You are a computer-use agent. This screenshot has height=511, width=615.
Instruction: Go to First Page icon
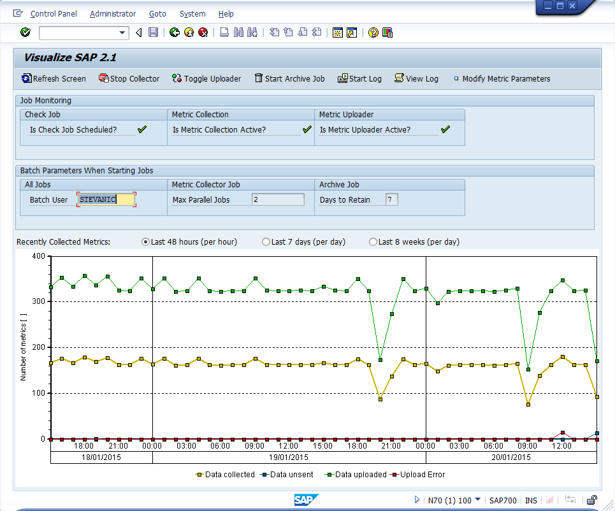[274, 32]
